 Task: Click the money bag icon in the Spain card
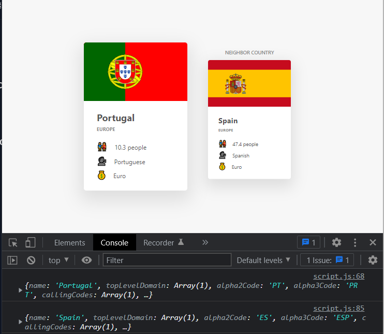tap(222, 167)
